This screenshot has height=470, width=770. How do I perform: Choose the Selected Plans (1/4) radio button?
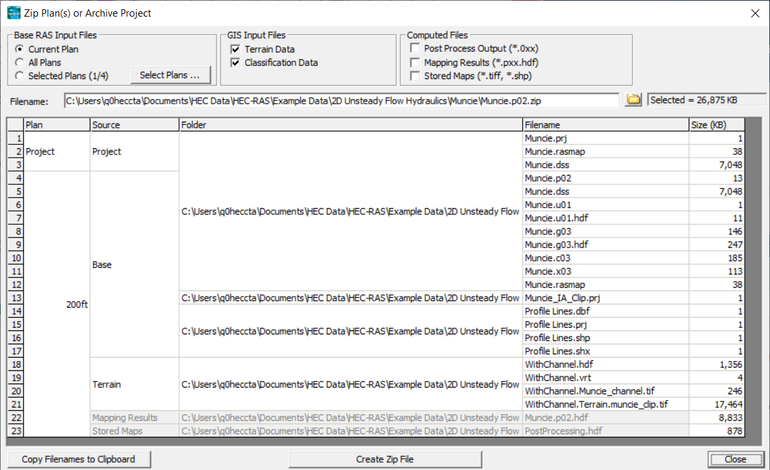[x=20, y=76]
